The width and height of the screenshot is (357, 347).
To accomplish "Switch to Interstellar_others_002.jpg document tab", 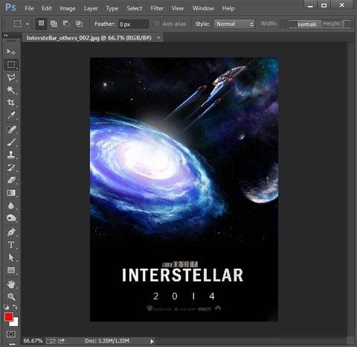I will [89, 38].
